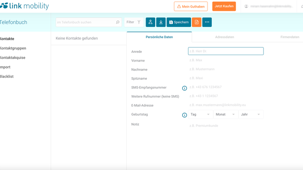This screenshot has height=170, width=303.
Task: Click the Notiz input field
Action: tap(226, 126)
